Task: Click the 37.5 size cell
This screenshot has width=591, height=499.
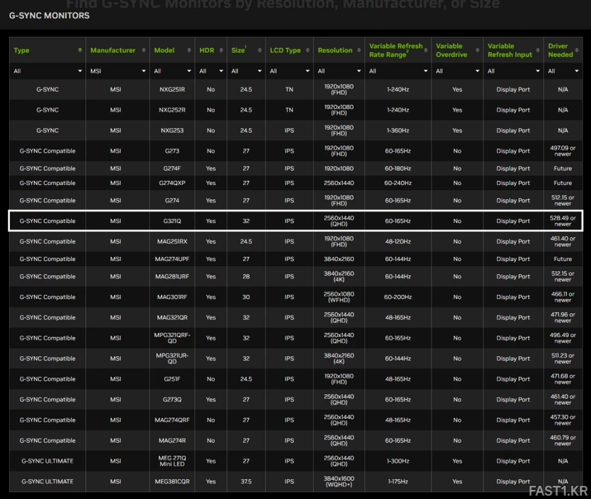Action: point(246,482)
